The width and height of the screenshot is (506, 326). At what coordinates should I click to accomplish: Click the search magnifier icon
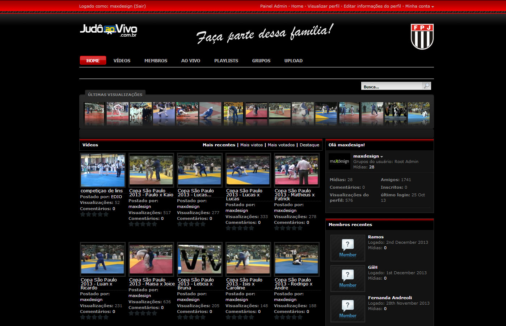pos(426,86)
